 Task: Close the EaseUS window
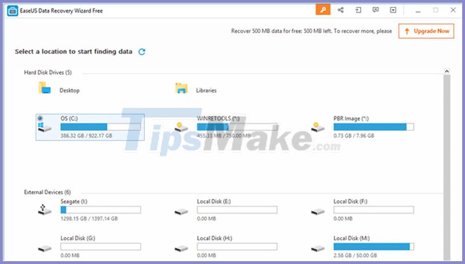tap(453, 10)
